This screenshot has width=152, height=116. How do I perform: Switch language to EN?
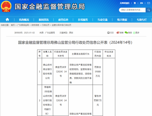click(141, 3)
